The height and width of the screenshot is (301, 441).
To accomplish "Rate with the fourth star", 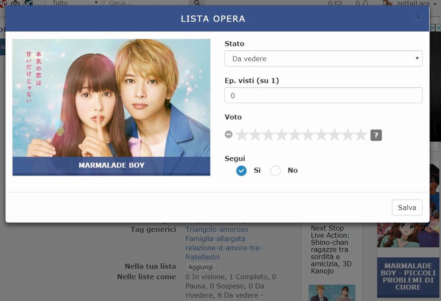I will 281,135.
